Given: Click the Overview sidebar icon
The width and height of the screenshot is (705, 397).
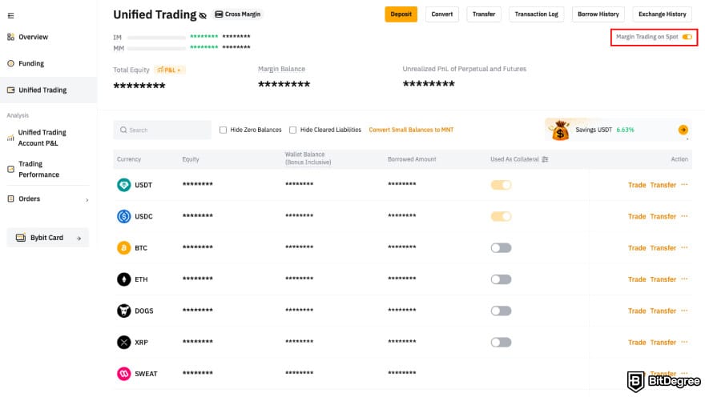Looking at the screenshot, I should click(x=10, y=37).
